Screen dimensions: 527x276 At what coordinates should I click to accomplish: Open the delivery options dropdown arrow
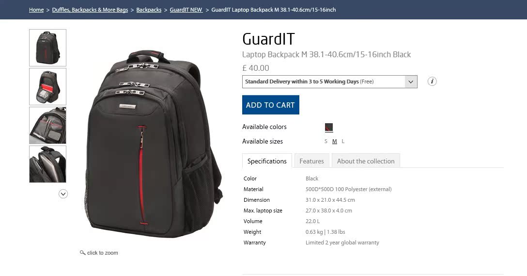pyautogui.click(x=411, y=82)
